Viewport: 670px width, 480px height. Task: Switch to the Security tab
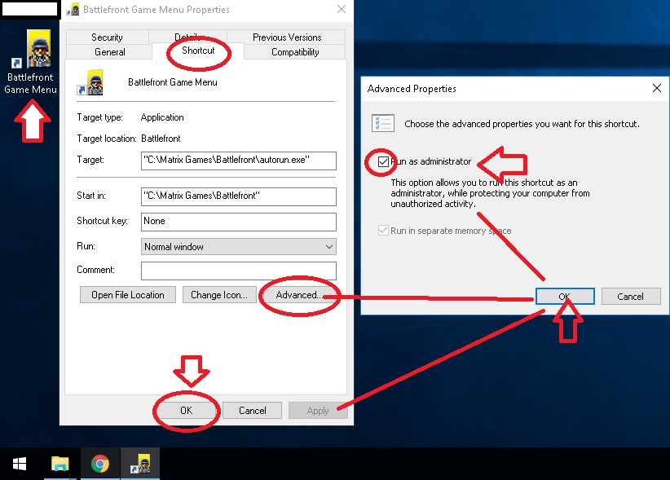coord(108,37)
